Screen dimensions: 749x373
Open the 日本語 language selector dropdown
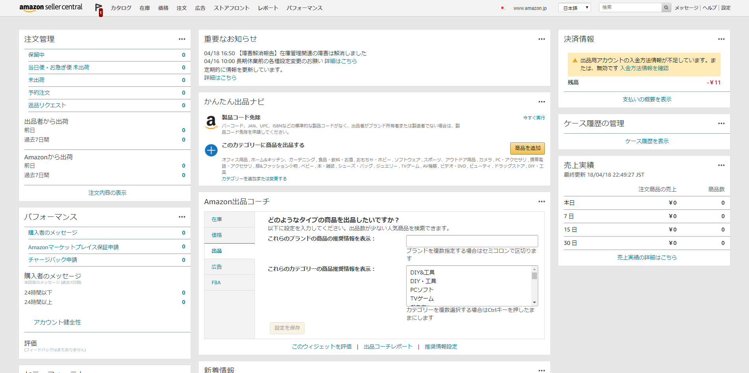[574, 7]
